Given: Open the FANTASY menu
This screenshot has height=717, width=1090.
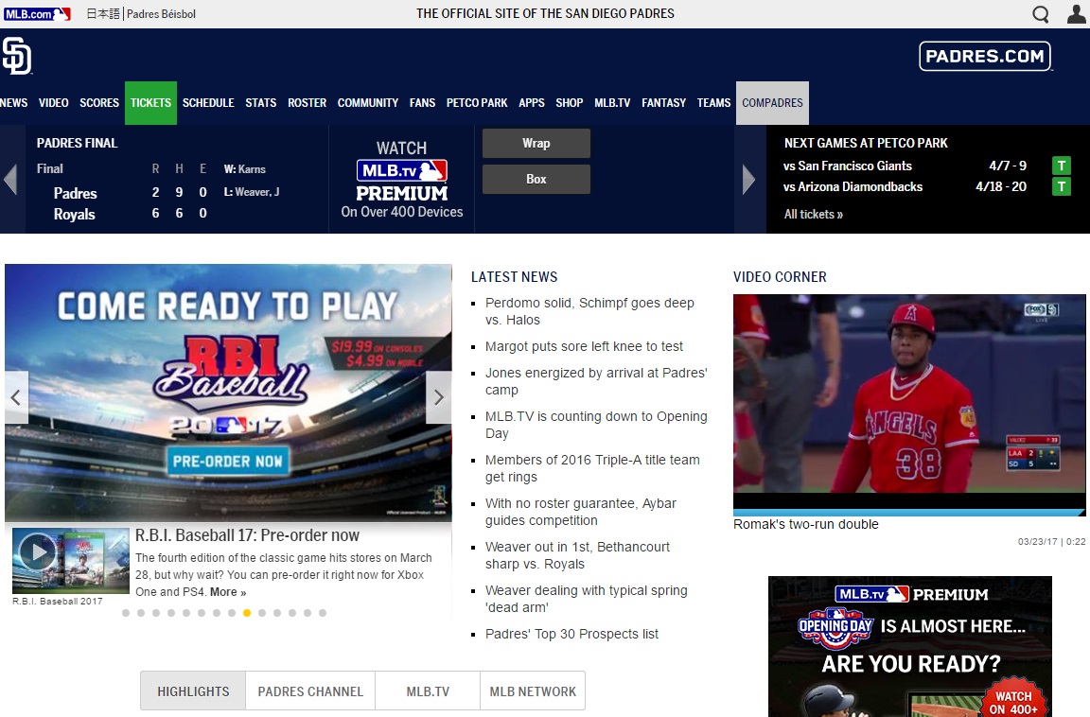Looking at the screenshot, I should 664,103.
